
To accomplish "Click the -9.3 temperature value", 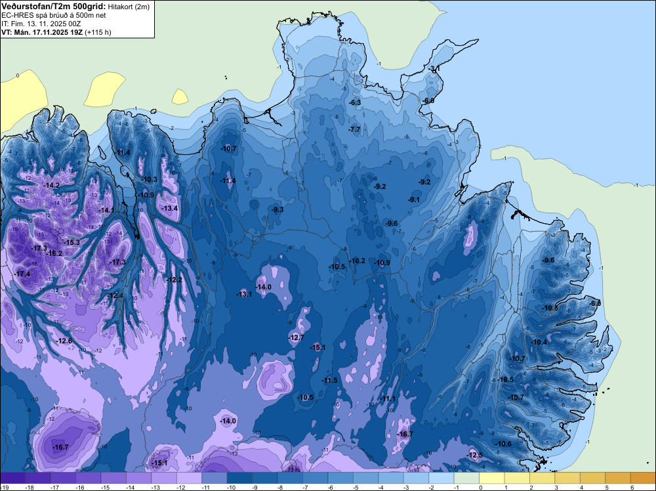I will click(x=277, y=209).
